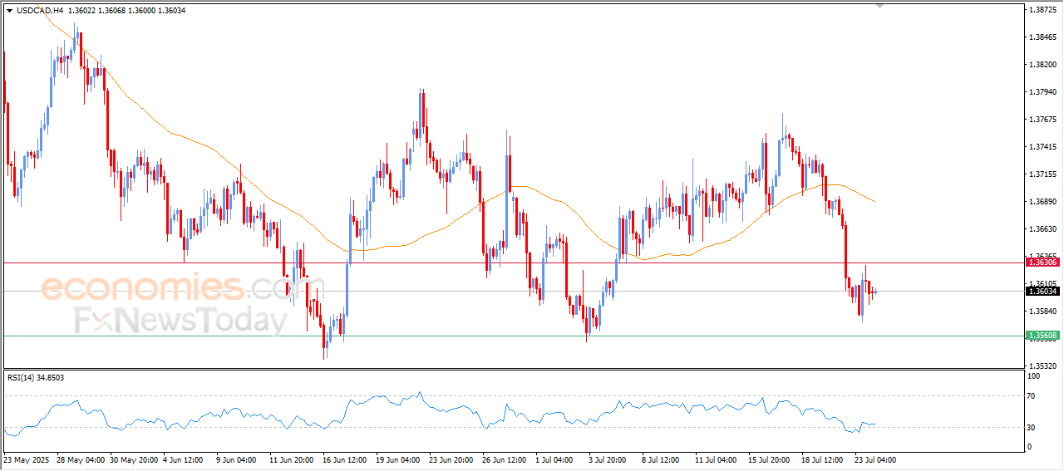Click the chart shift triangle marker at top
Screen dimensions: 1064x471
(x=880, y=6)
